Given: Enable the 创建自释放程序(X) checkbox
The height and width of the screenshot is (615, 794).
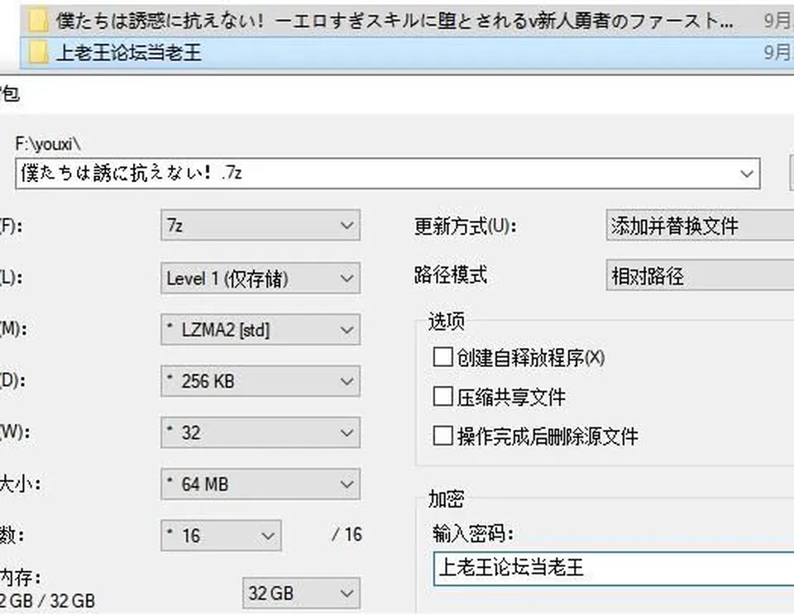Looking at the screenshot, I should pyautogui.click(x=442, y=357).
